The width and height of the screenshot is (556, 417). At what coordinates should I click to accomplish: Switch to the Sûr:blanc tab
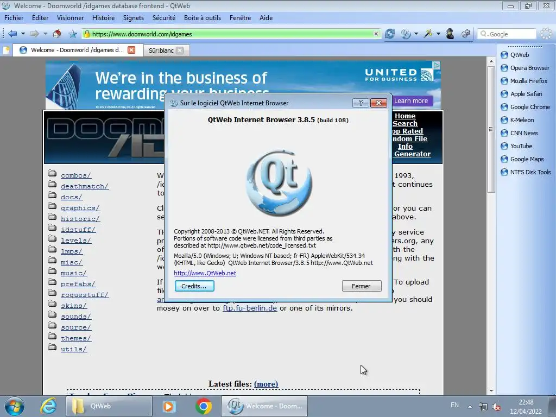tap(161, 50)
